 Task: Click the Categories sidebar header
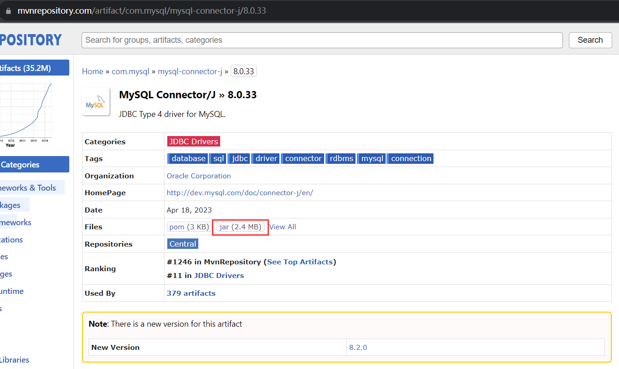click(x=34, y=165)
